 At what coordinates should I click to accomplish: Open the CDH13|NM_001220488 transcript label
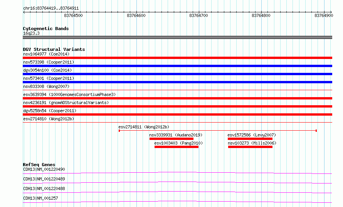point(44,188)
